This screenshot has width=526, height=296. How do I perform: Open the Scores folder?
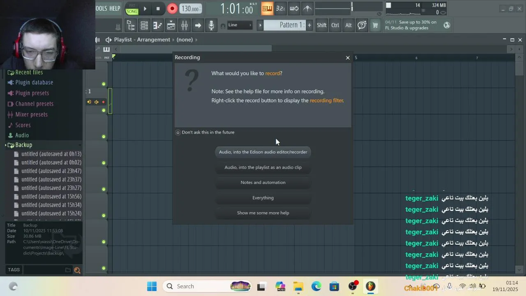pyautogui.click(x=23, y=125)
